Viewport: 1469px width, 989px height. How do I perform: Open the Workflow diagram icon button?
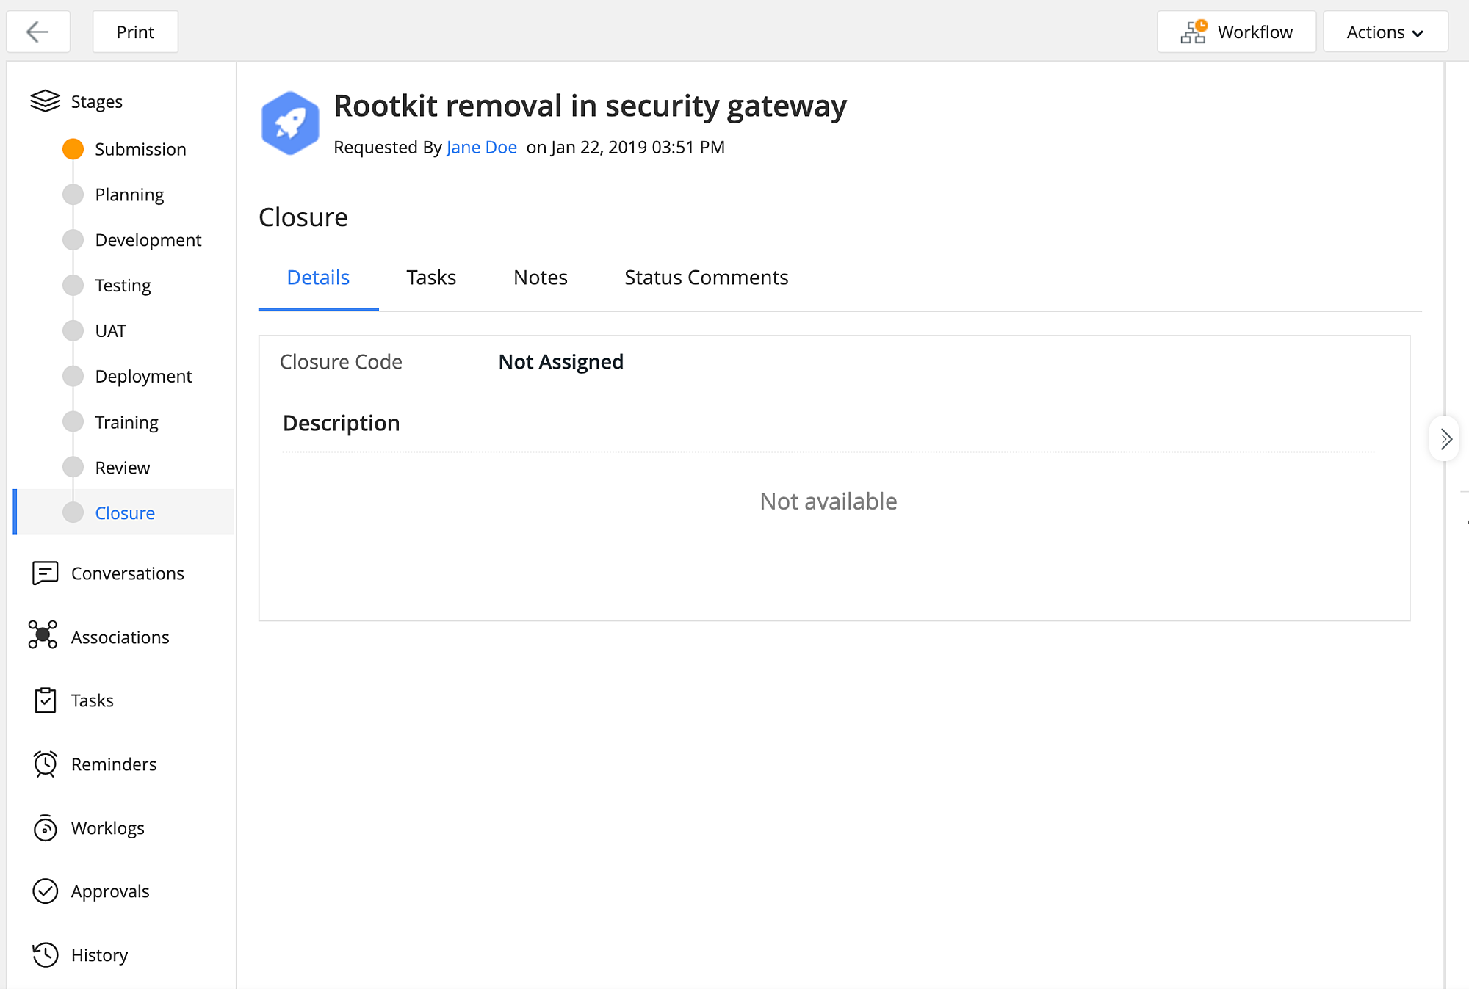(1194, 32)
